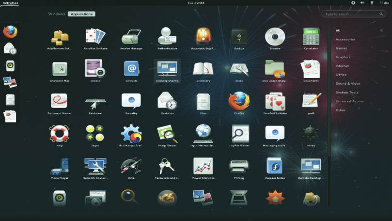Open the clock menu showing Tue 22:33
Image resolution: width=392 pixels, height=221 pixels.
coord(196,3)
